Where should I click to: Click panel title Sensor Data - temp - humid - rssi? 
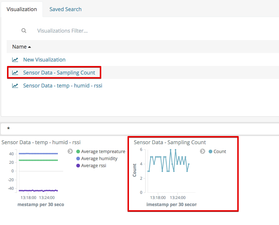(41, 142)
